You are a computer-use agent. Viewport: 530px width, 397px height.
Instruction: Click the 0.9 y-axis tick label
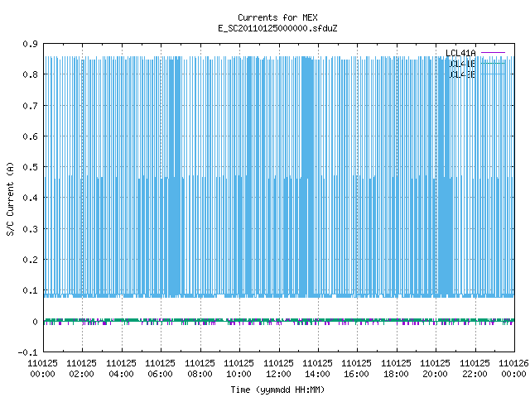30,44
